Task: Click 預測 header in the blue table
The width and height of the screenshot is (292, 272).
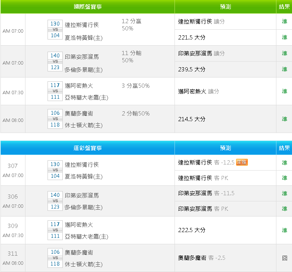Action: click(x=225, y=148)
